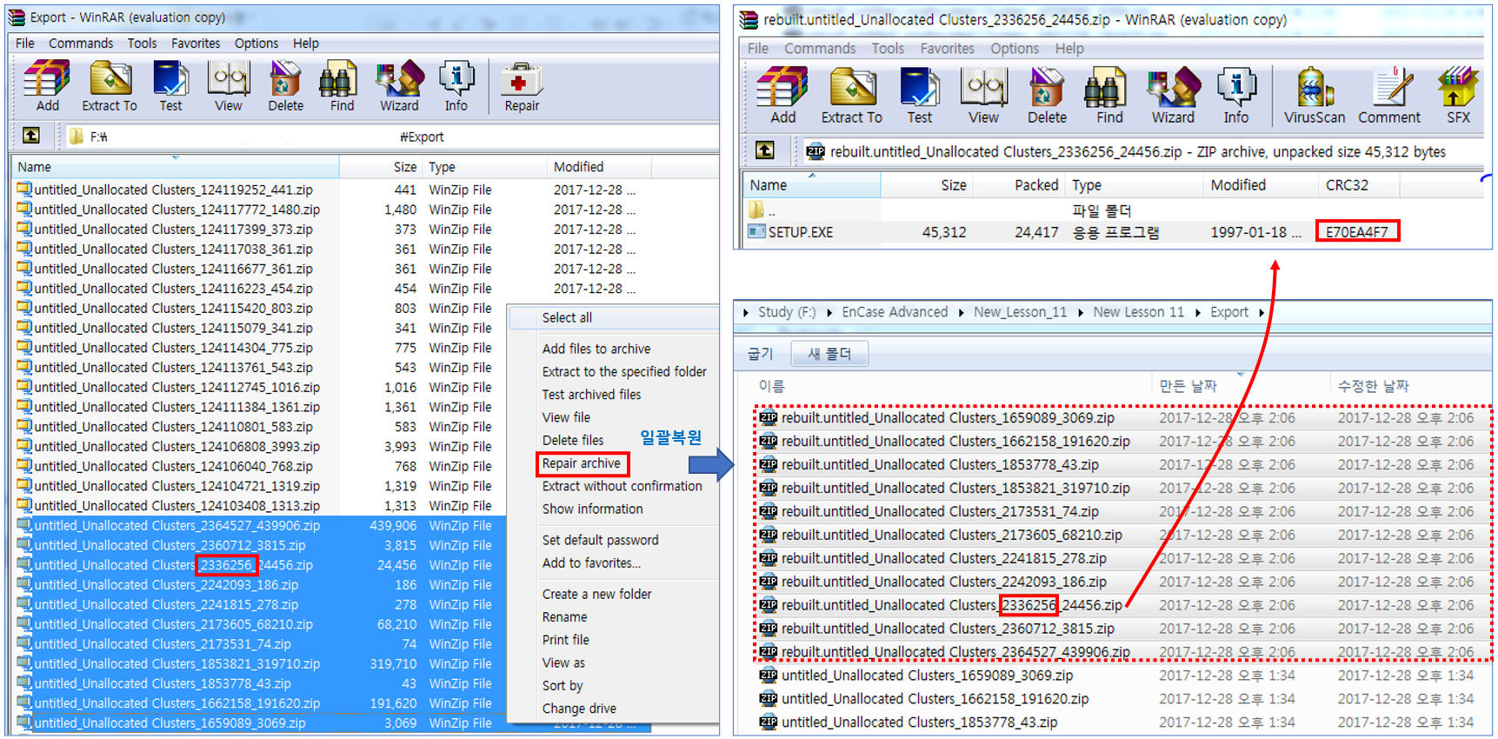Sort by Packed column in rebuilt archive window

click(1036, 185)
